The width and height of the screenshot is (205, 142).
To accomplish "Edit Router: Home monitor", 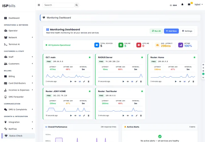I will pos(189,82).
